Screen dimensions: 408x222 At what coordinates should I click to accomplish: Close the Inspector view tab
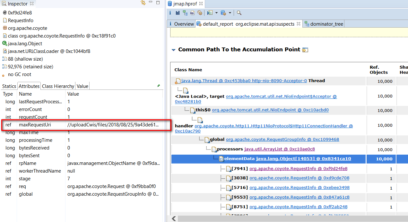(31, 4)
